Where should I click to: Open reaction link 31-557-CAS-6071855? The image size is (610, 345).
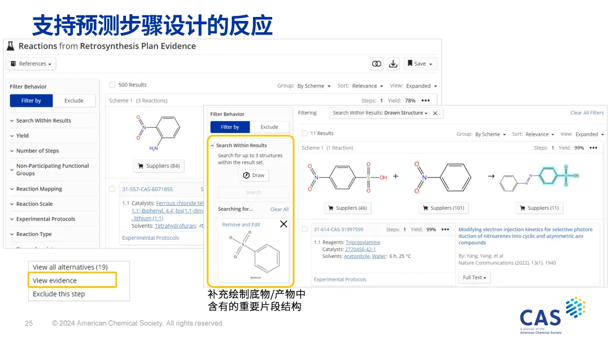[147, 189]
